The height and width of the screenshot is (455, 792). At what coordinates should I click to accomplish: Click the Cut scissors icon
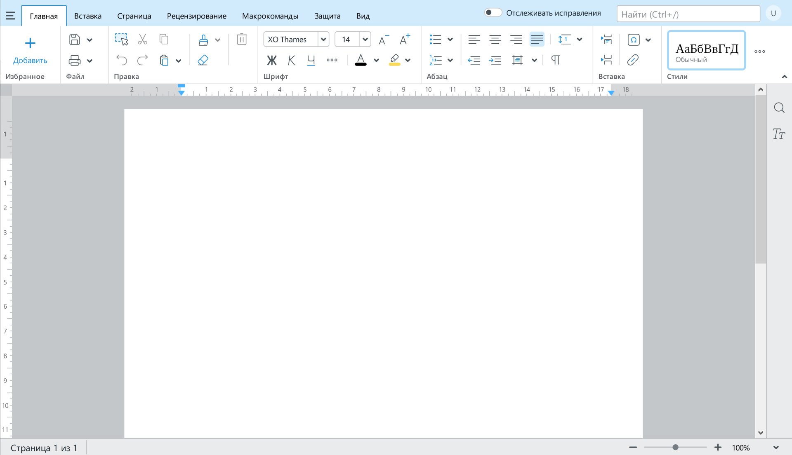(x=142, y=40)
